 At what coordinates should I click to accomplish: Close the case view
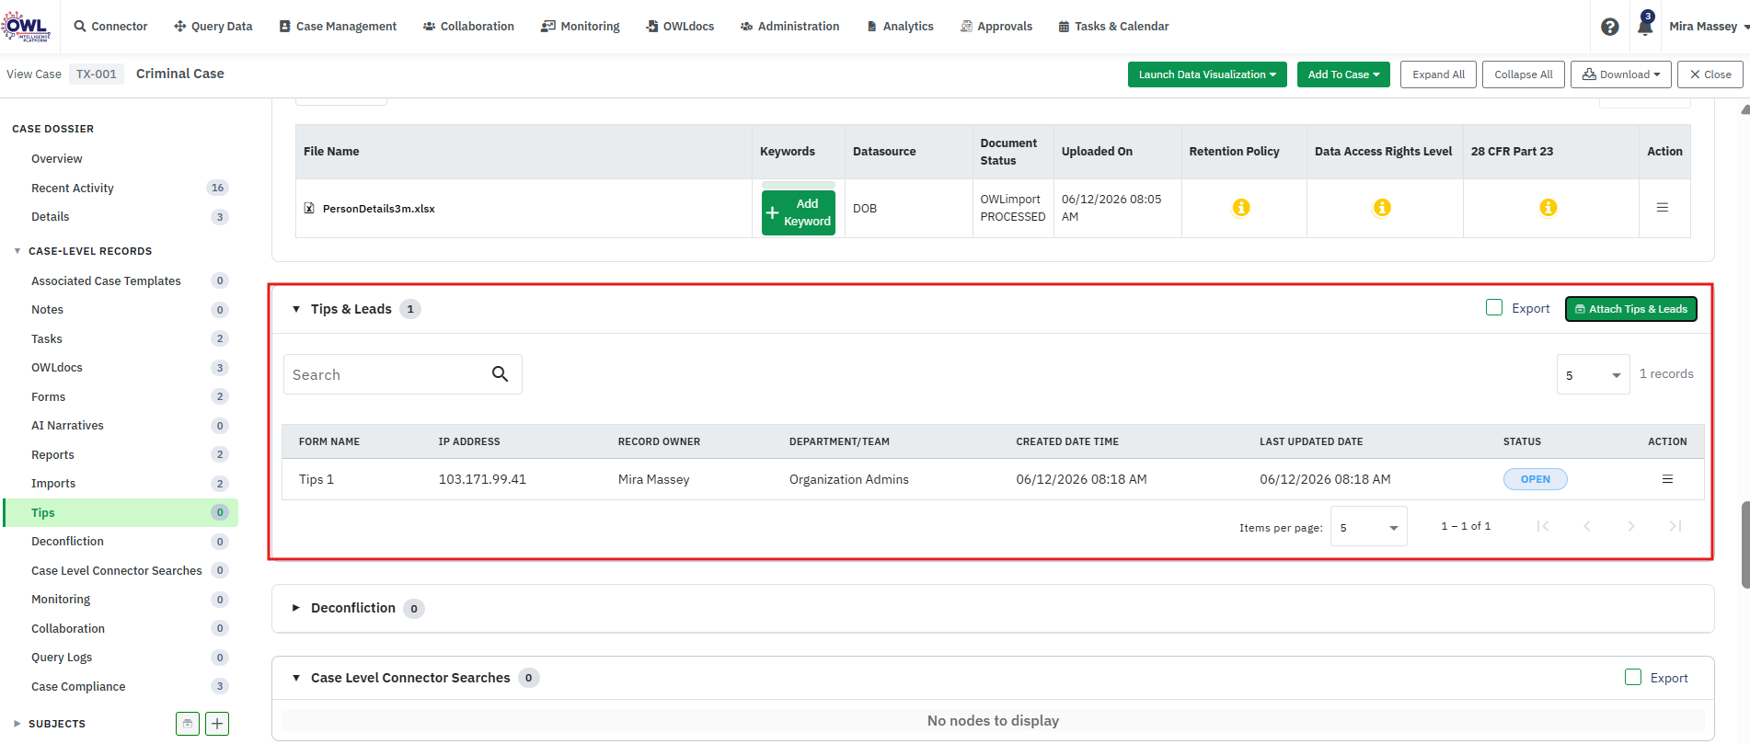point(1710,74)
